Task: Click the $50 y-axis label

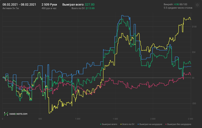Action: [x=194, y=52]
